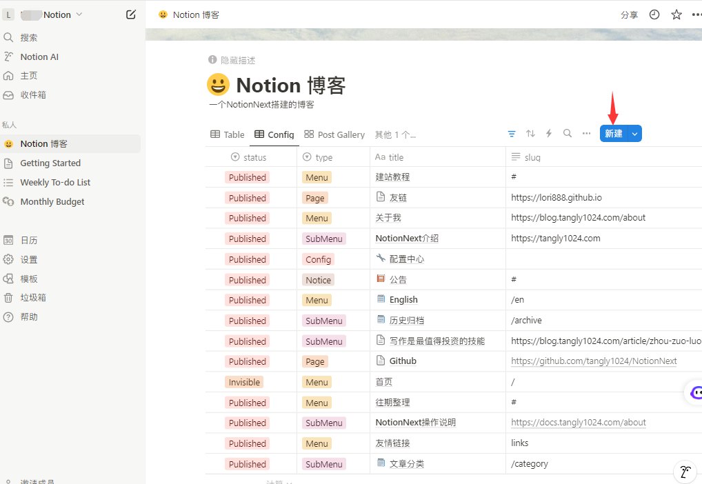Screen dimensions: 702x484
Task: Open the 配置中心 wrench icon
Action: point(381,258)
